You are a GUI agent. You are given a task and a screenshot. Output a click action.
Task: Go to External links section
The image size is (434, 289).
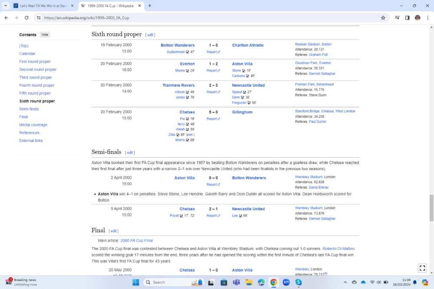click(31, 141)
